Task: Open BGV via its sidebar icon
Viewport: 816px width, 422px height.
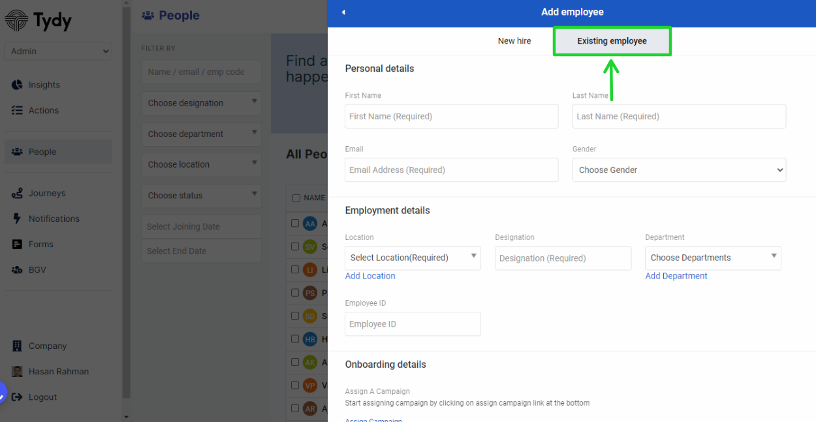Action: point(17,269)
